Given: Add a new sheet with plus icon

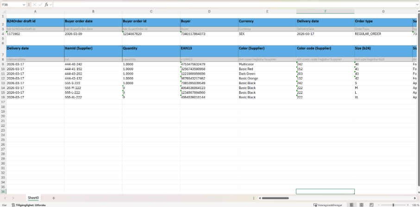Looking at the screenshot, I should [x=53, y=198].
